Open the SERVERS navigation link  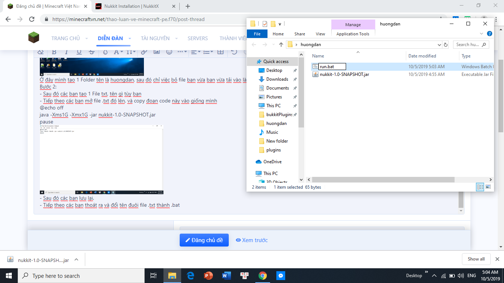(x=198, y=38)
